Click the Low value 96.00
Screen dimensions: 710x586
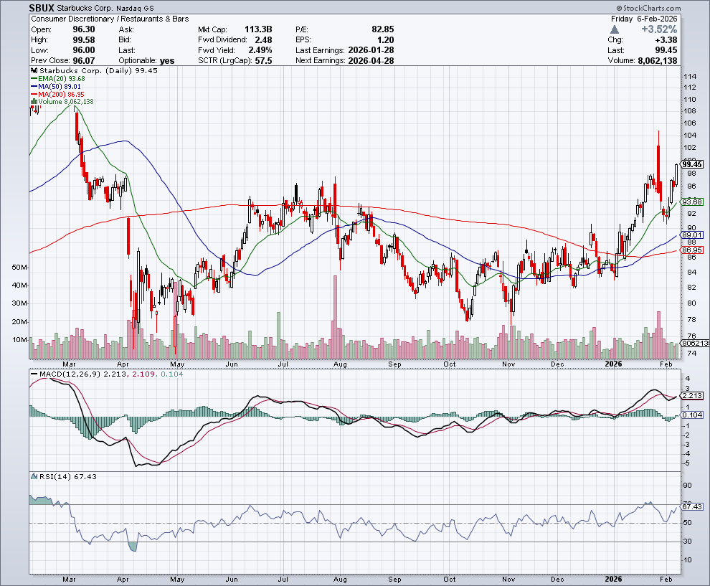pyautogui.click(x=84, y=50)
